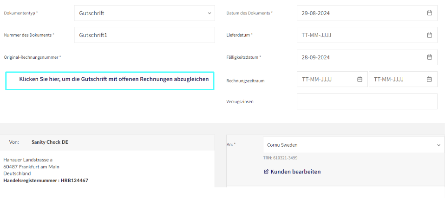This screenshot has height=198, width=445.
Task: Open calendar for Rechnungszeitraum end date
Action: tap(429, 79)
